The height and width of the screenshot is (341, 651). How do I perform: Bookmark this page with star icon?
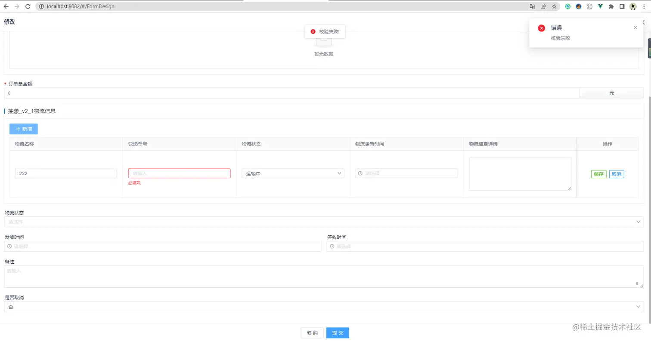coord(554,6)
